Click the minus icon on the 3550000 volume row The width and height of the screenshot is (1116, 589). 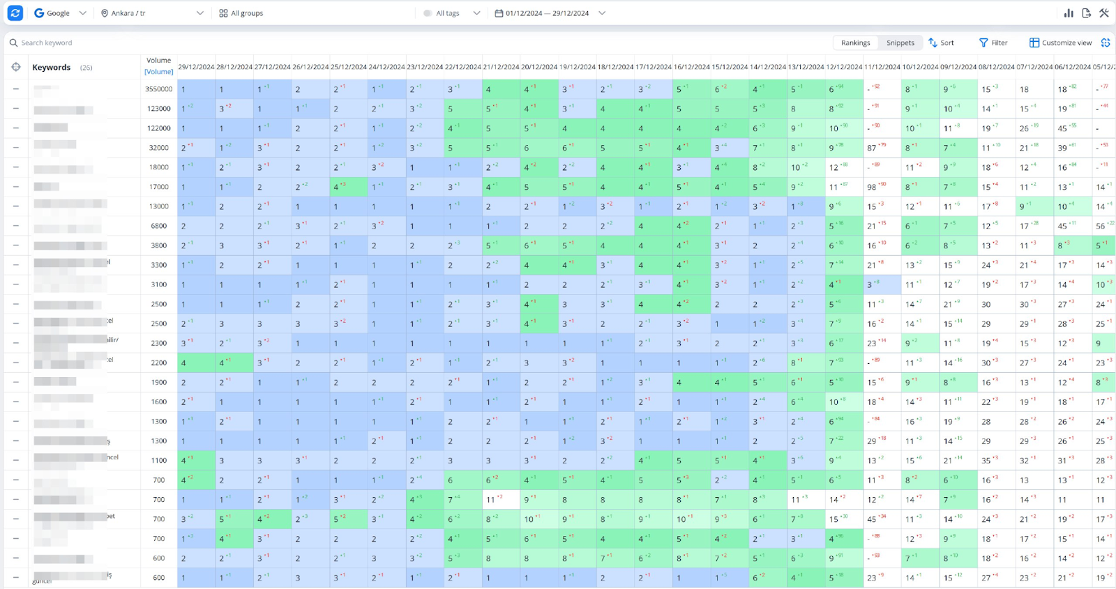pyautogui.click(x=16, y=89)
